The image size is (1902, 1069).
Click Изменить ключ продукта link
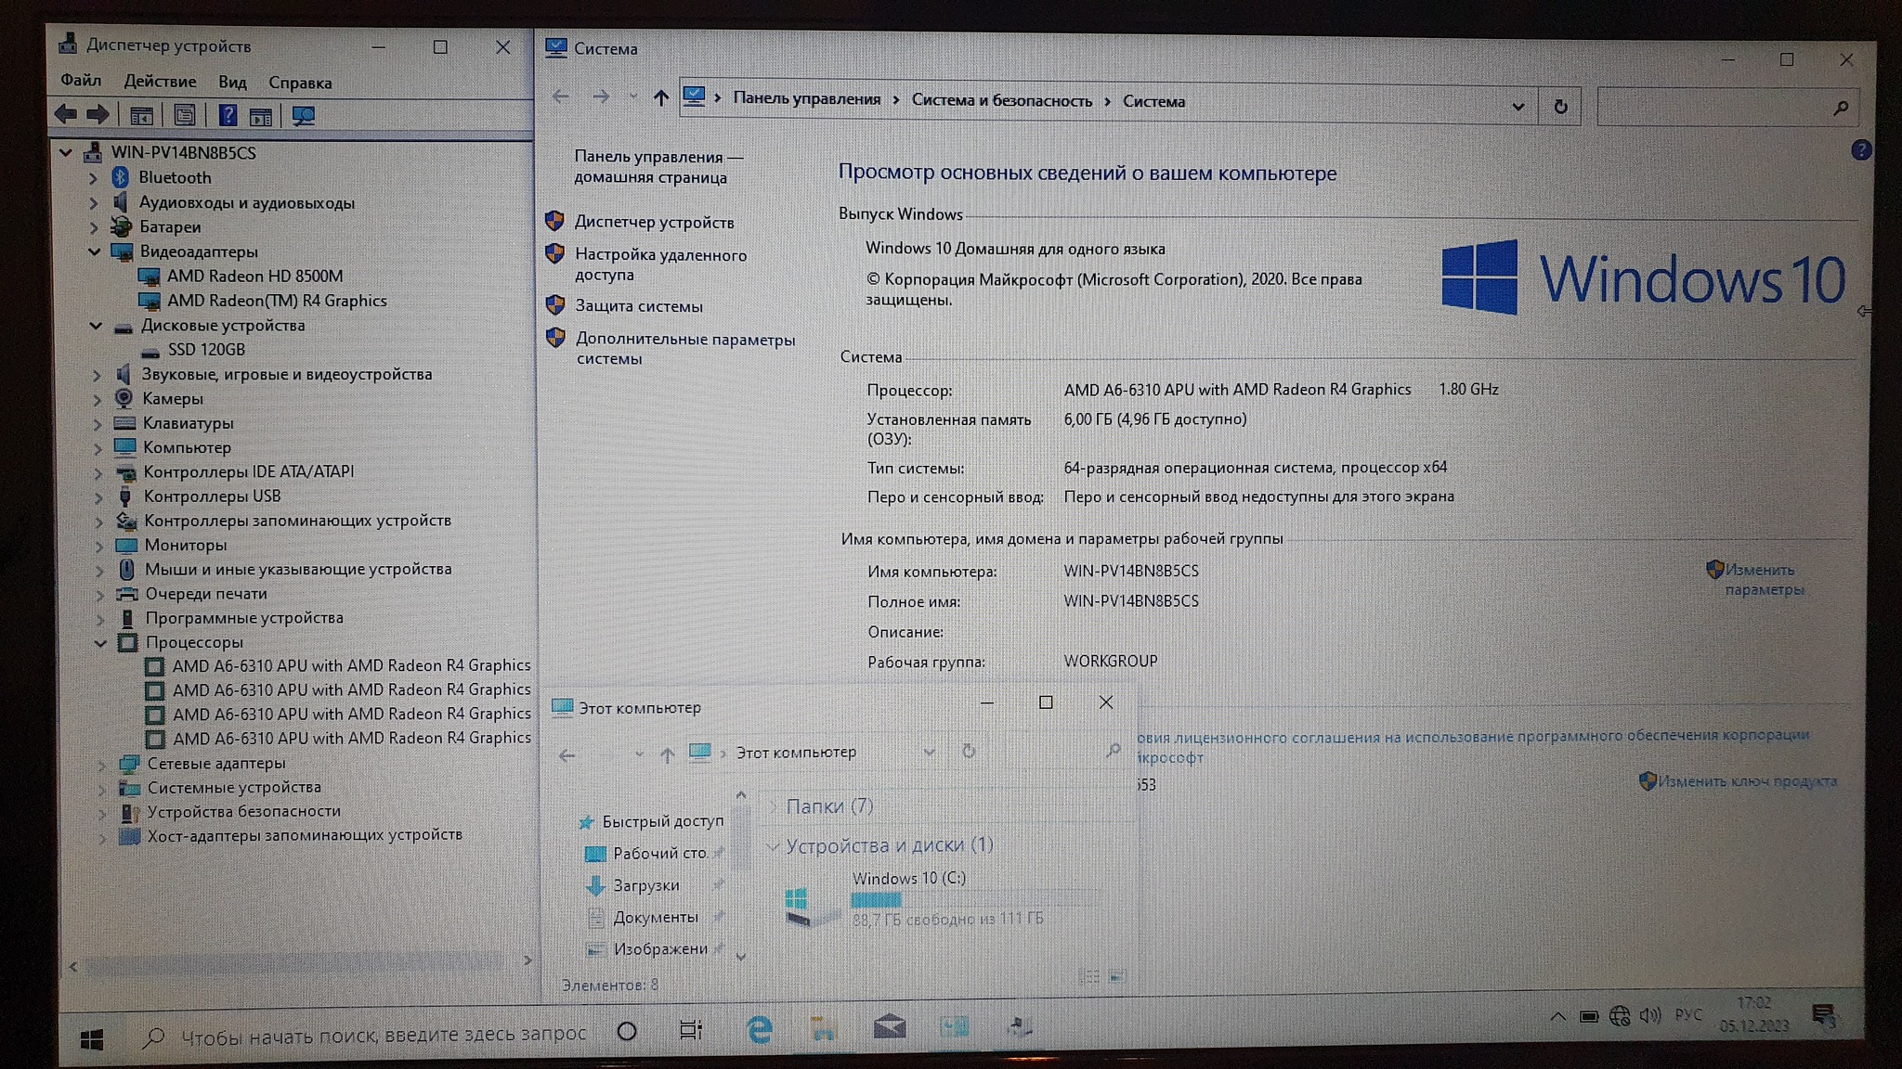(1746, 781)
